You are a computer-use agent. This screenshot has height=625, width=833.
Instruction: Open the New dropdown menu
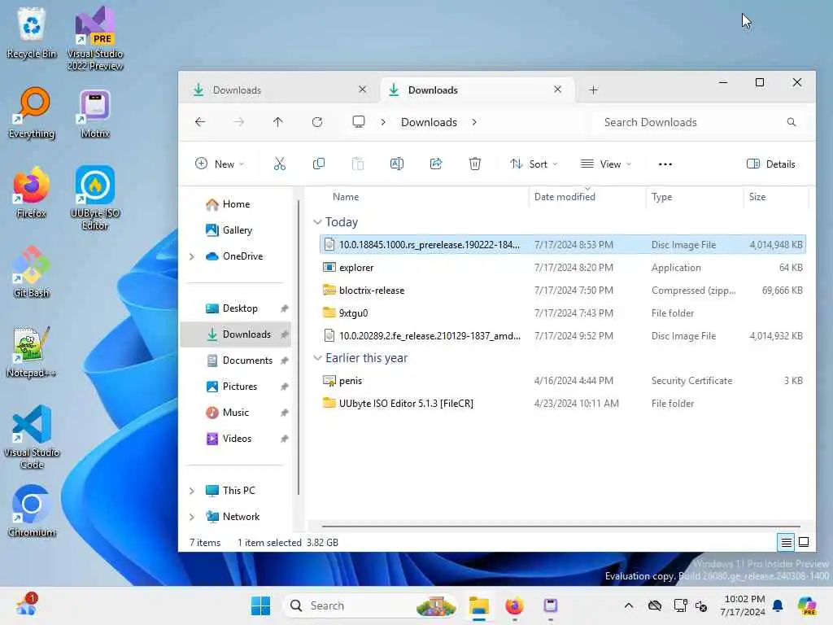(220, 164)
